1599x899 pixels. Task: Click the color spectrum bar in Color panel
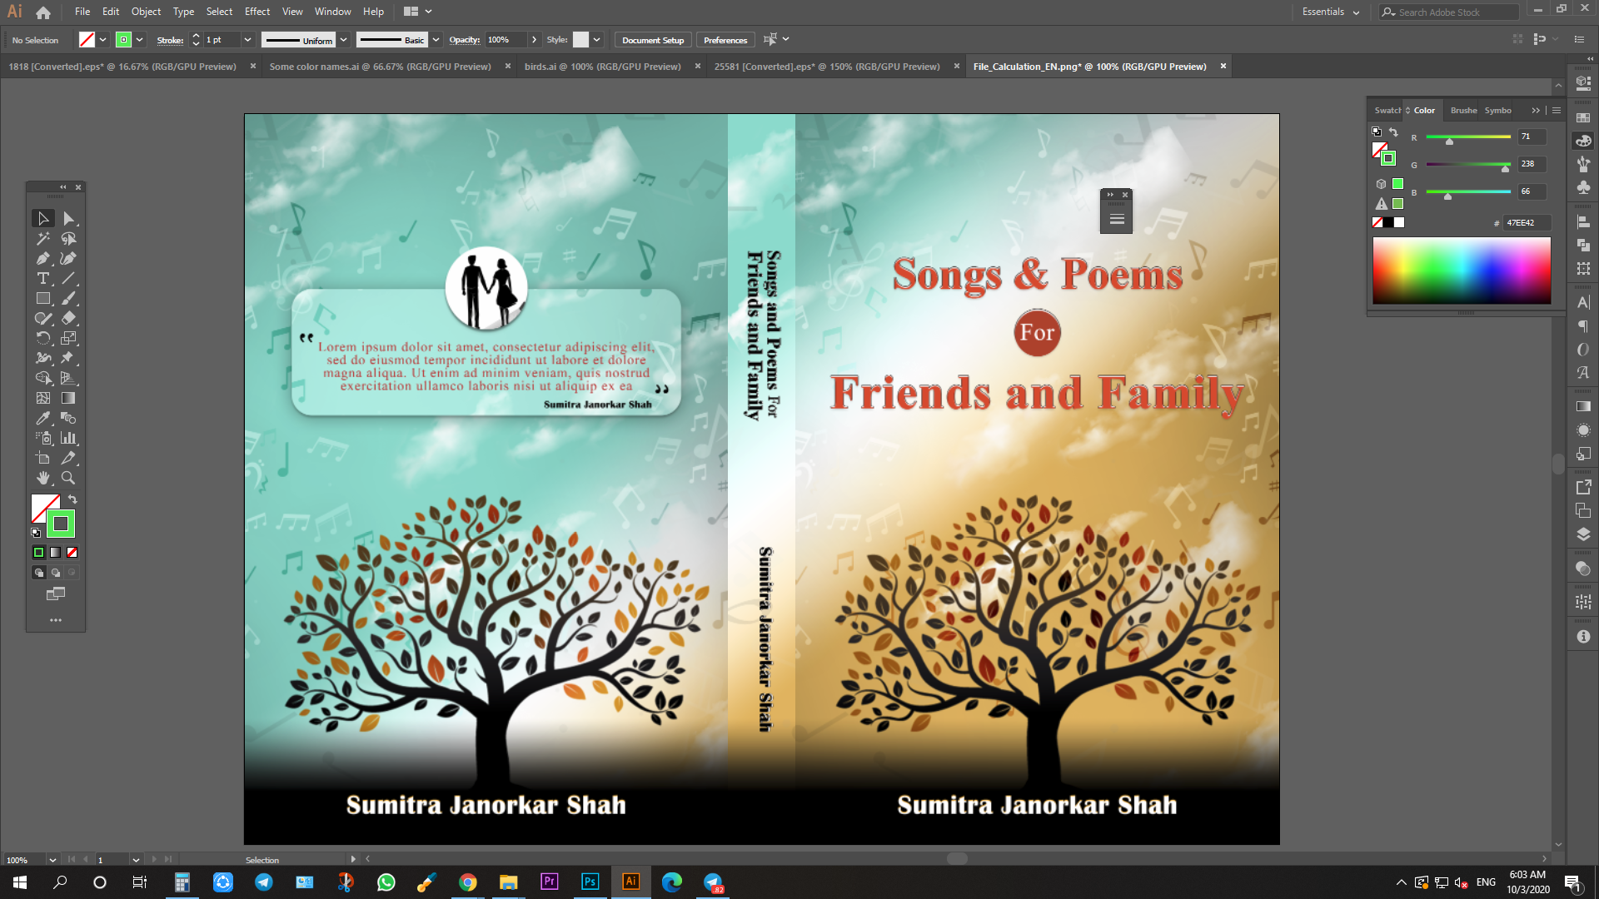pos(1462,271)
